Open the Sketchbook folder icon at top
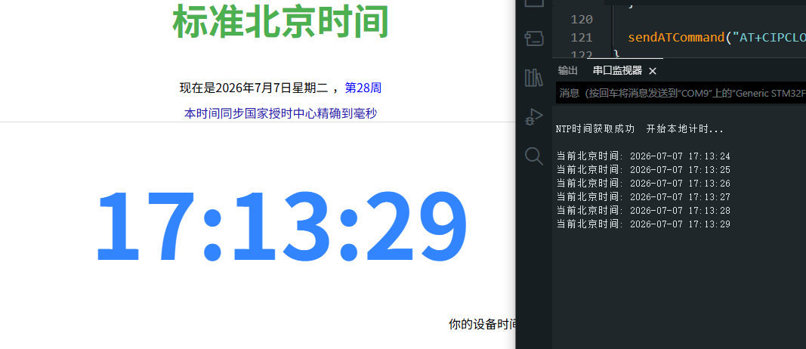The image size is (806, 349). pos(533,3)
